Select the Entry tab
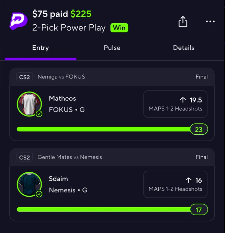Viewport: 225px width, 233px height. [x=41, y=48]
